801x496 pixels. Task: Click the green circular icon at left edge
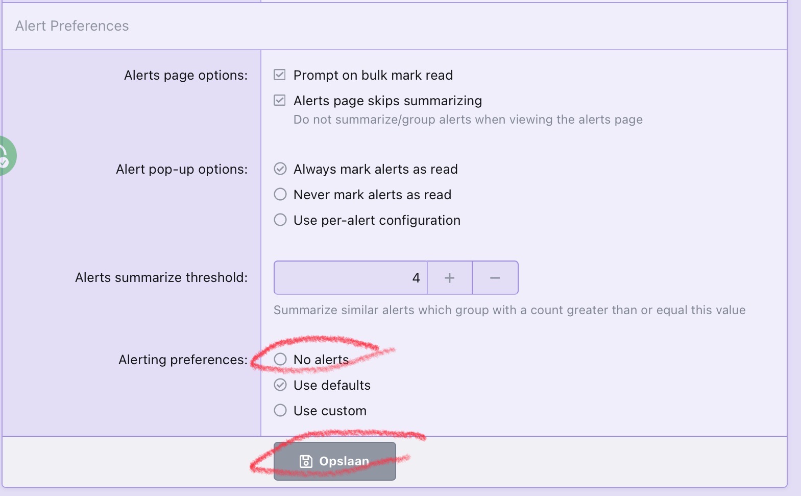click(x=6, y=156)
